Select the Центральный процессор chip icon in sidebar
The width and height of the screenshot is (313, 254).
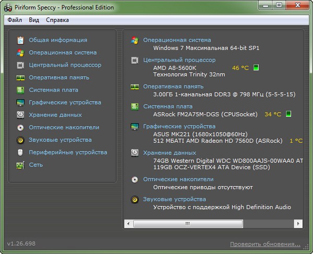(x=20, y=65)
